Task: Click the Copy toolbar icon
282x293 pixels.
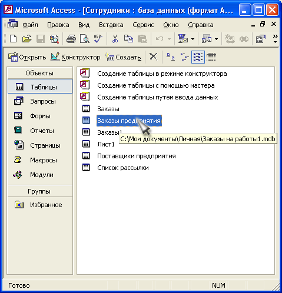Action: tap(128, 39)
